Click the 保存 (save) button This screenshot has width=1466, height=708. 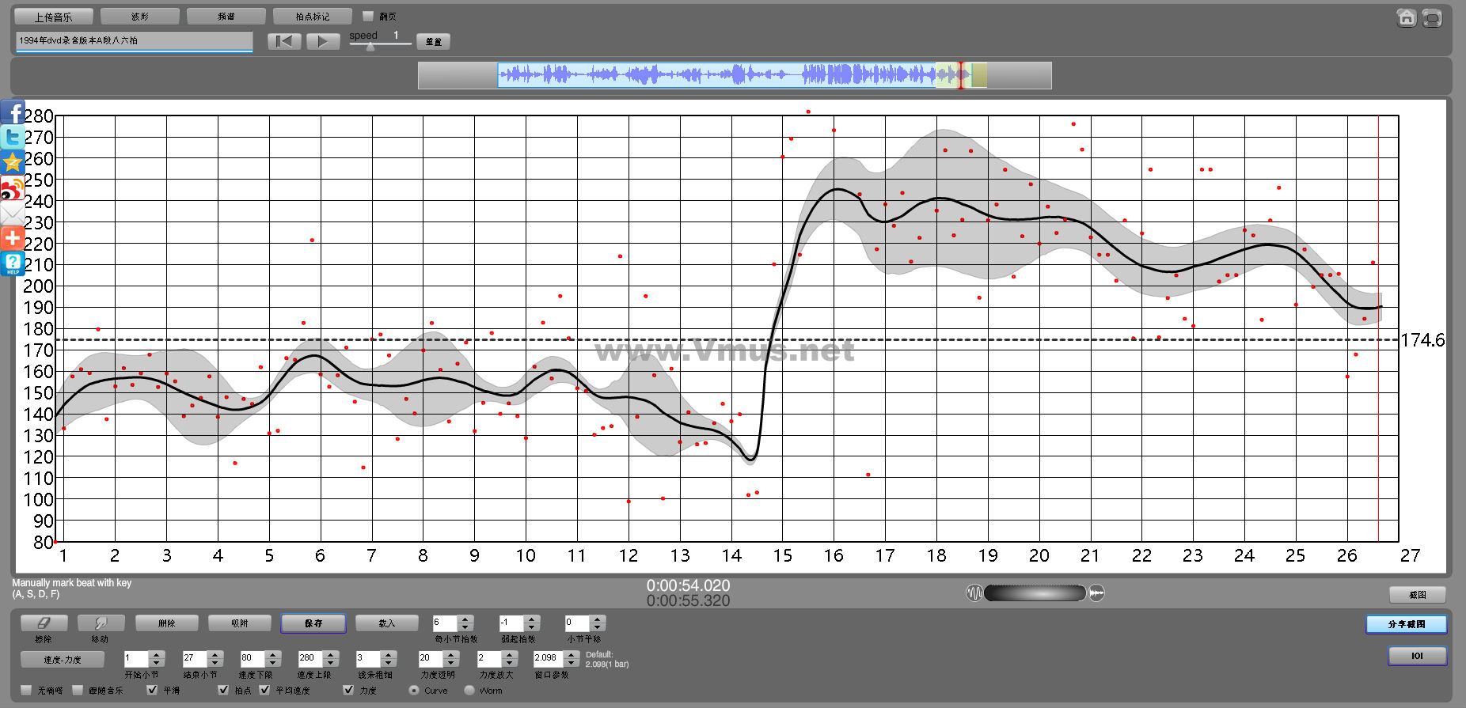[313, 623]
